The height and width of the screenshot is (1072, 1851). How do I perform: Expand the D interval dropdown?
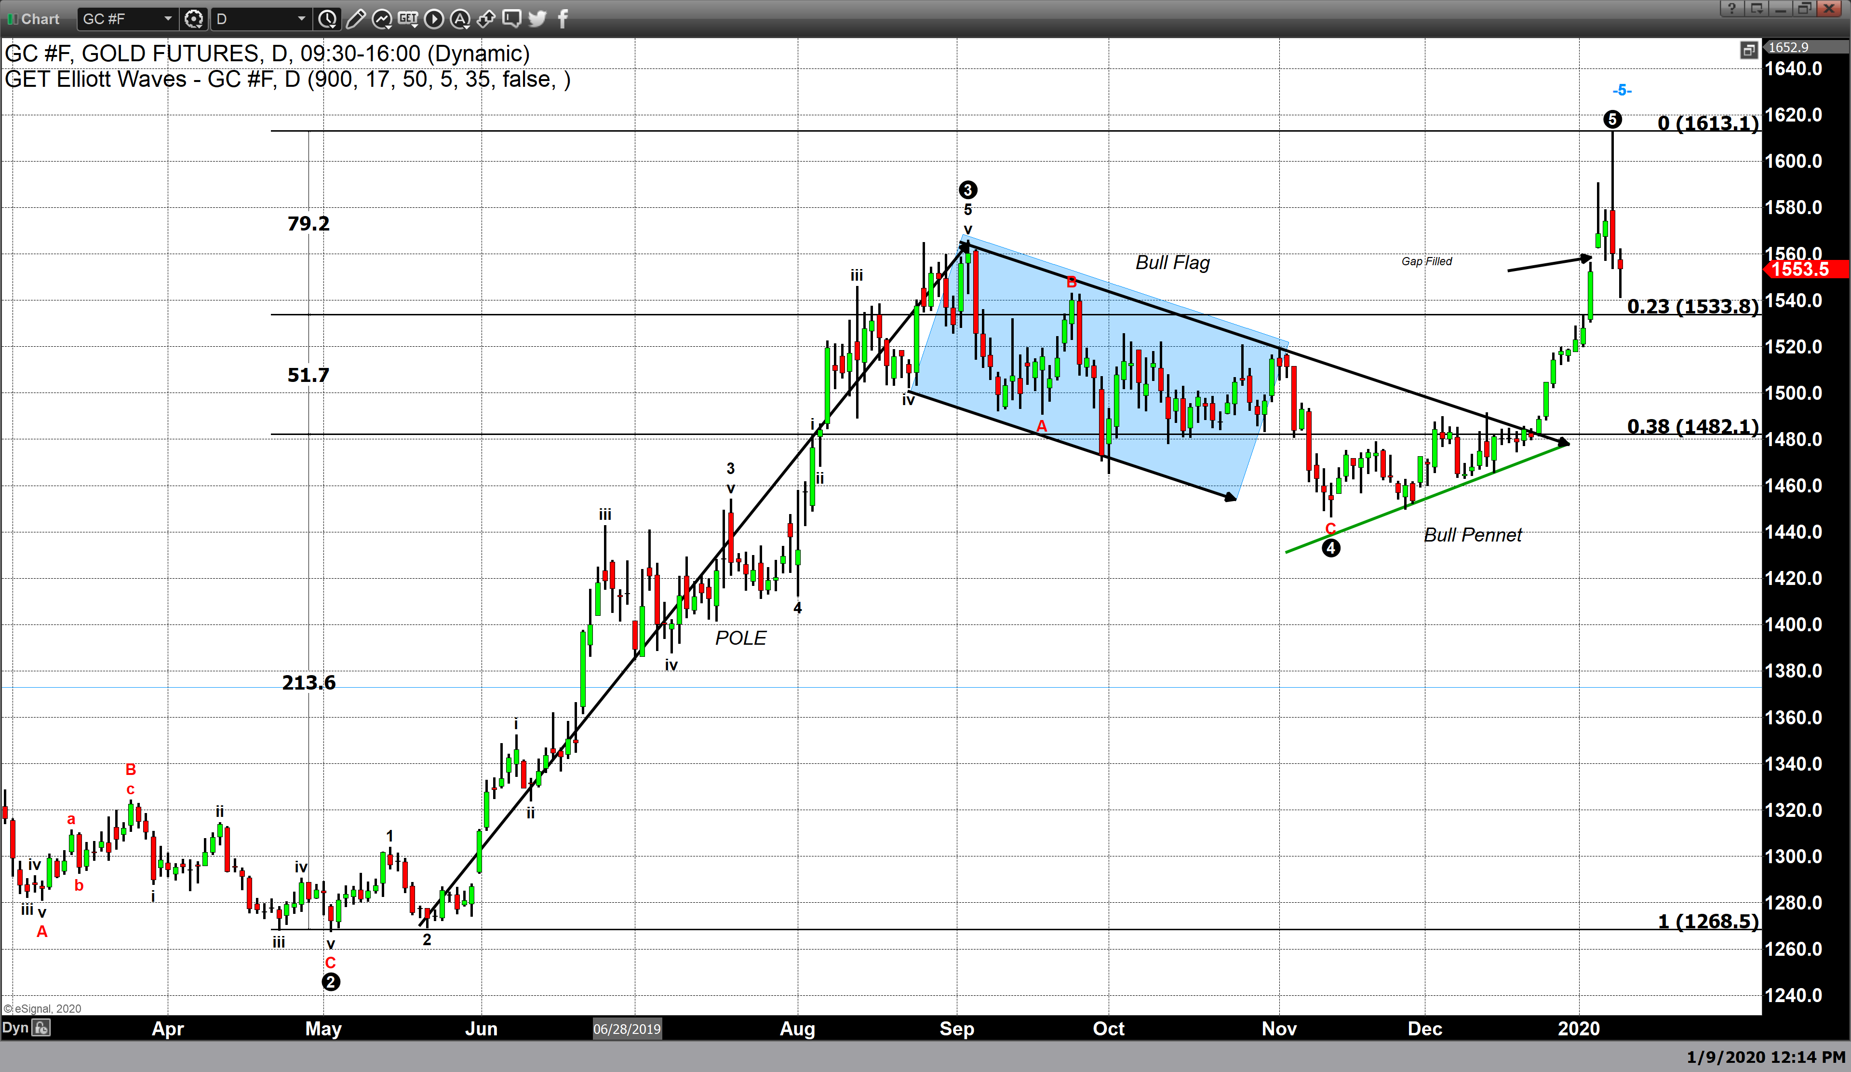301,19
